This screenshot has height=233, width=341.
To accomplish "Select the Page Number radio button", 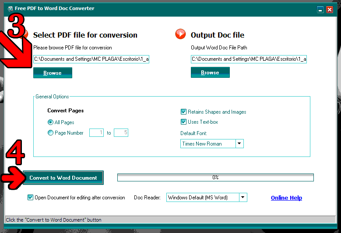I will pyautogui.click(x=50, y=133).
